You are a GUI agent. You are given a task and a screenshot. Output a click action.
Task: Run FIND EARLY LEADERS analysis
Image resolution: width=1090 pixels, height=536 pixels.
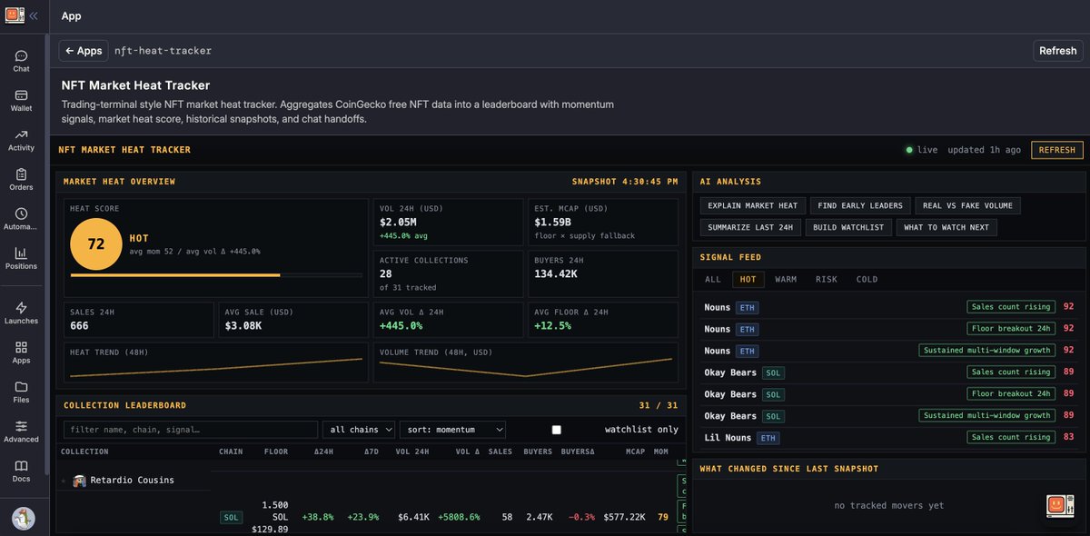point(860,205)
